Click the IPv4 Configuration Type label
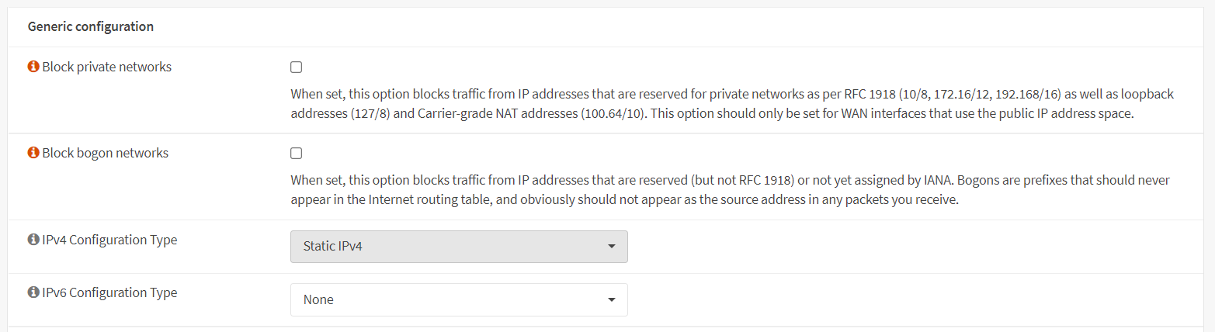 point(109,240)
